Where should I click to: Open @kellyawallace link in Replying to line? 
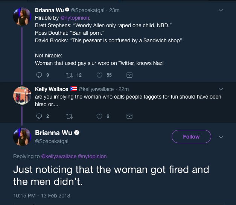tap(59, 156)
